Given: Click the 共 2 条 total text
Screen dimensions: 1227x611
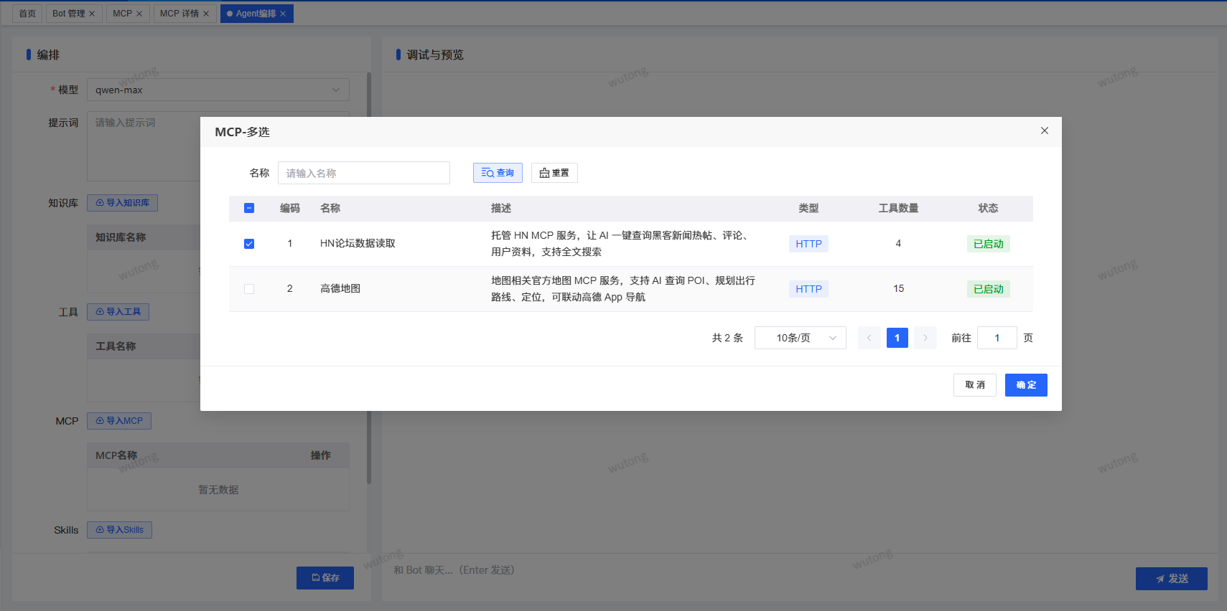Looking at the screenshot, I should pyautogui.click(x=727, y=338).
